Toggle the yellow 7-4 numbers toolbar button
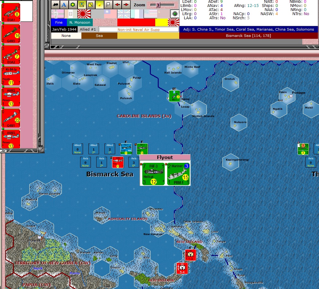Screen dimensions: 319x289 coord(91,5)
